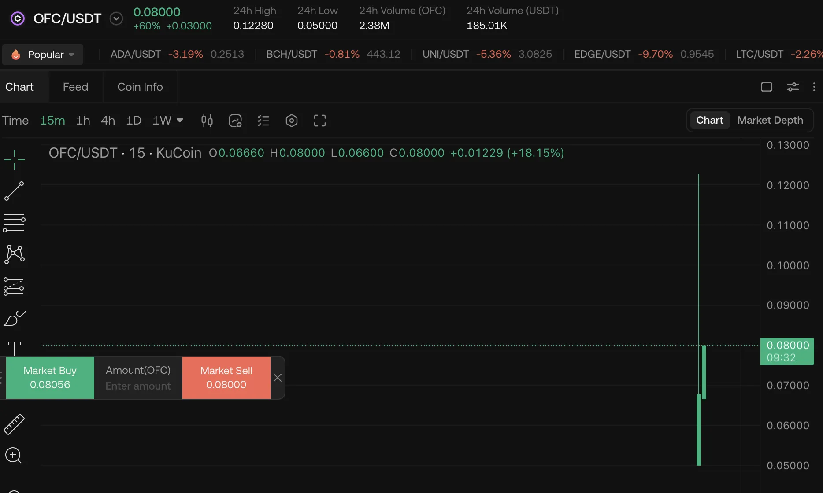Open UNI/USDT pair from ticker

click(487, 54)
